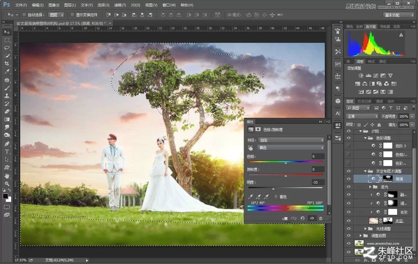Screen dimensions: 418x264
Task: Select the Eyedropper tool in toolbox
Action: [7, 71]
